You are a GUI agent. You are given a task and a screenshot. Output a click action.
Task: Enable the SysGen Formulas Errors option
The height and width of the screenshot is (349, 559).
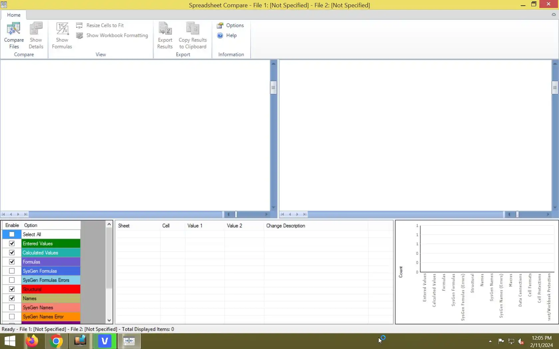(12, 280)
